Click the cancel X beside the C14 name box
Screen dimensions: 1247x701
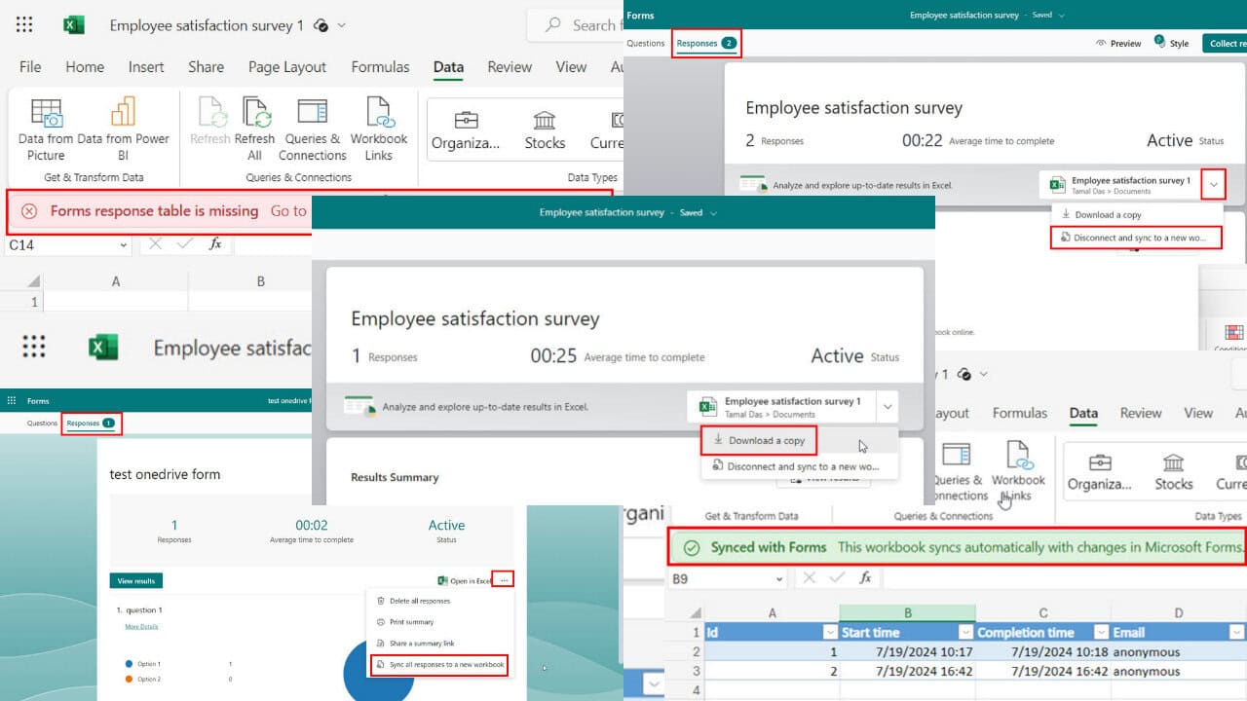click(155, 244)
